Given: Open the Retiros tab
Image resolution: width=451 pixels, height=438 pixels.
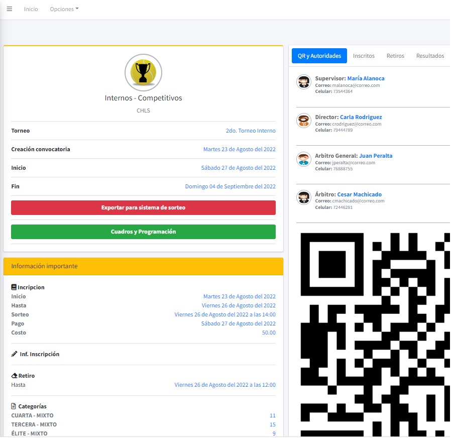Looking at the screenshot, I should 395,56.
